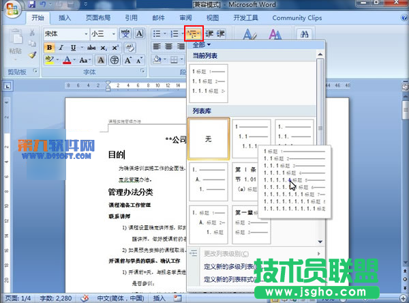Open the 开始 ribbon tab

tap(37, 18)
